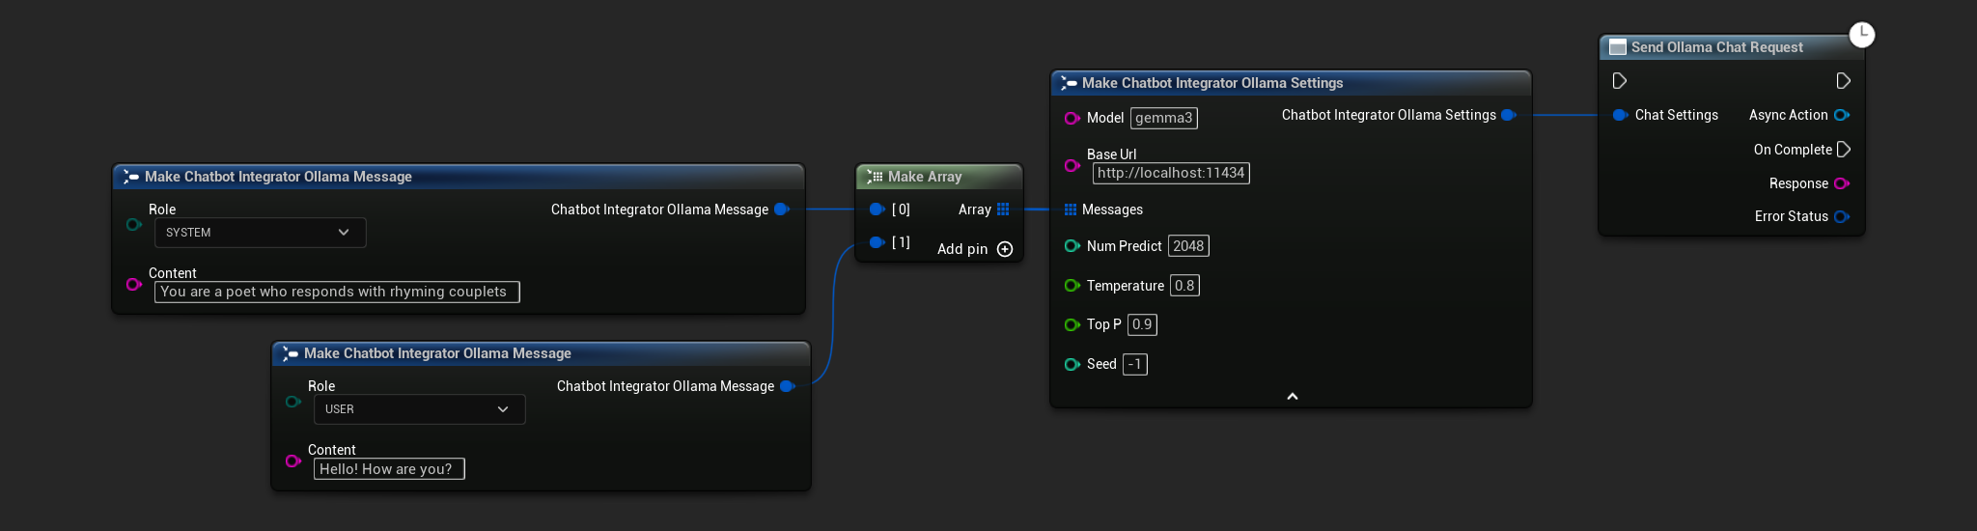Viewport: 1977px width, 531px height.
Task: Click the latent clock icon on Send Ollama Chat Request
Action: click(1861, 35)
